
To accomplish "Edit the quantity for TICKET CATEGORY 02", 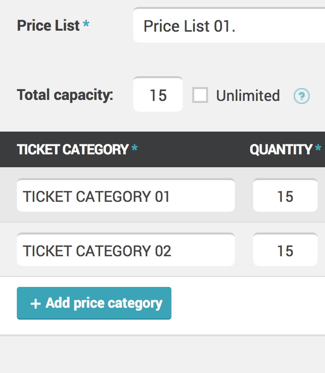I will [285, 249].
